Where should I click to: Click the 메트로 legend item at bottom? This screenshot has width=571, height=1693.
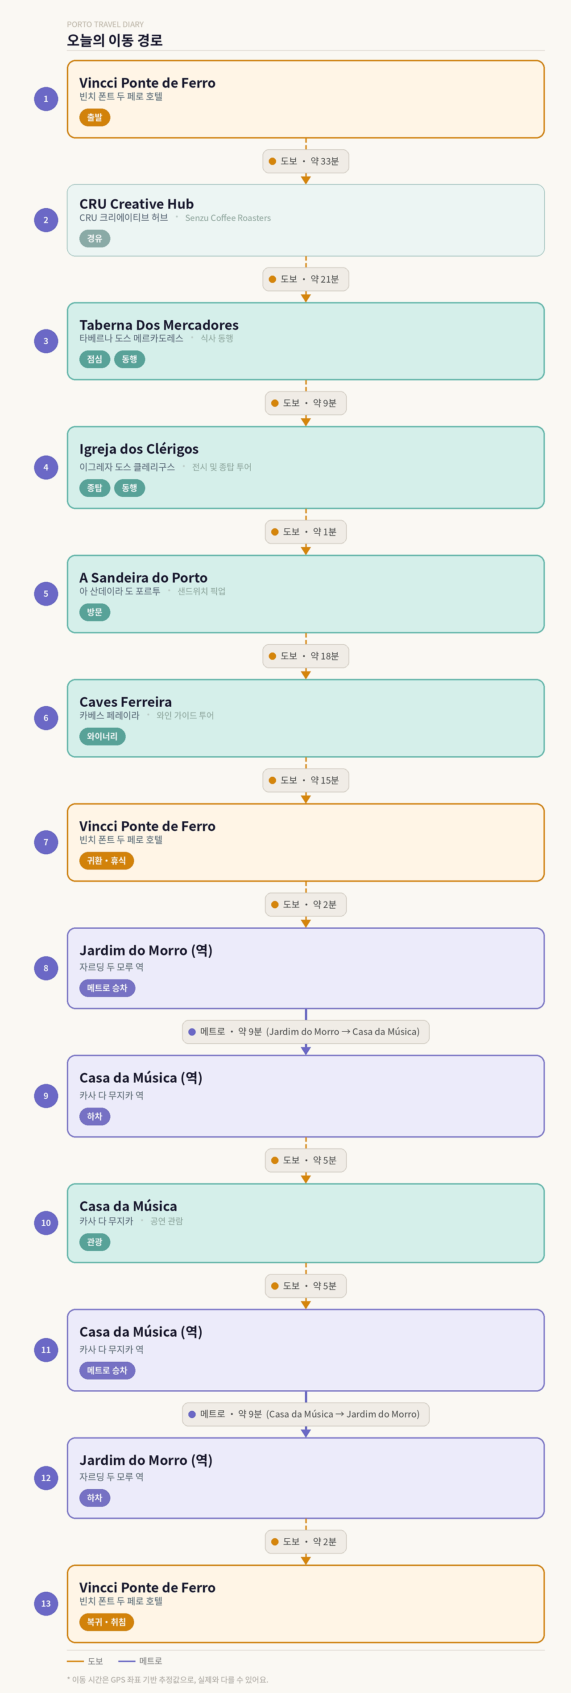click(140, 1661)
